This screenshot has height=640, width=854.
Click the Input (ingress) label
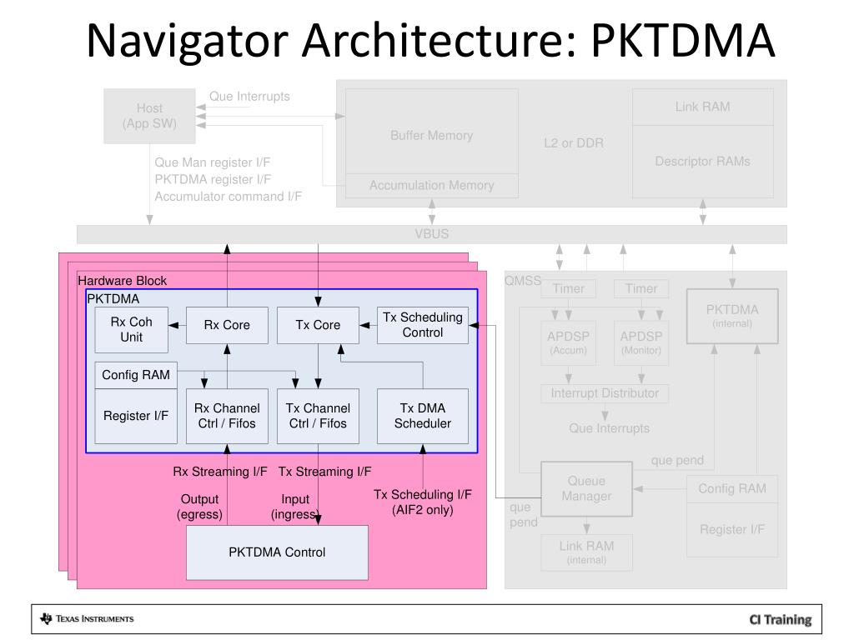point(294,507)
